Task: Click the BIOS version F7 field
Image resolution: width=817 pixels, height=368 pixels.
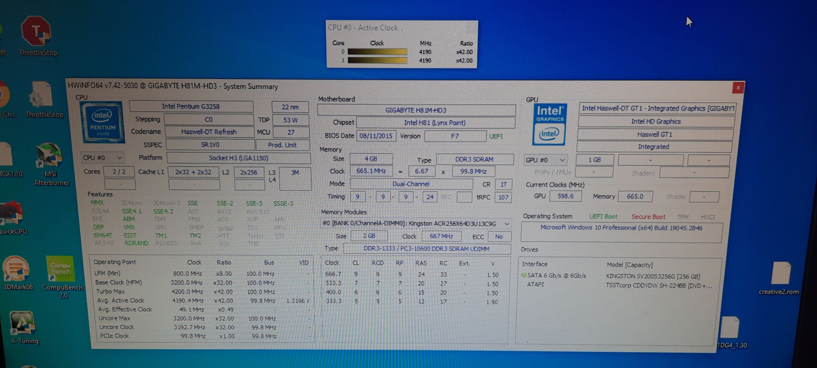Action: point(455,136)
